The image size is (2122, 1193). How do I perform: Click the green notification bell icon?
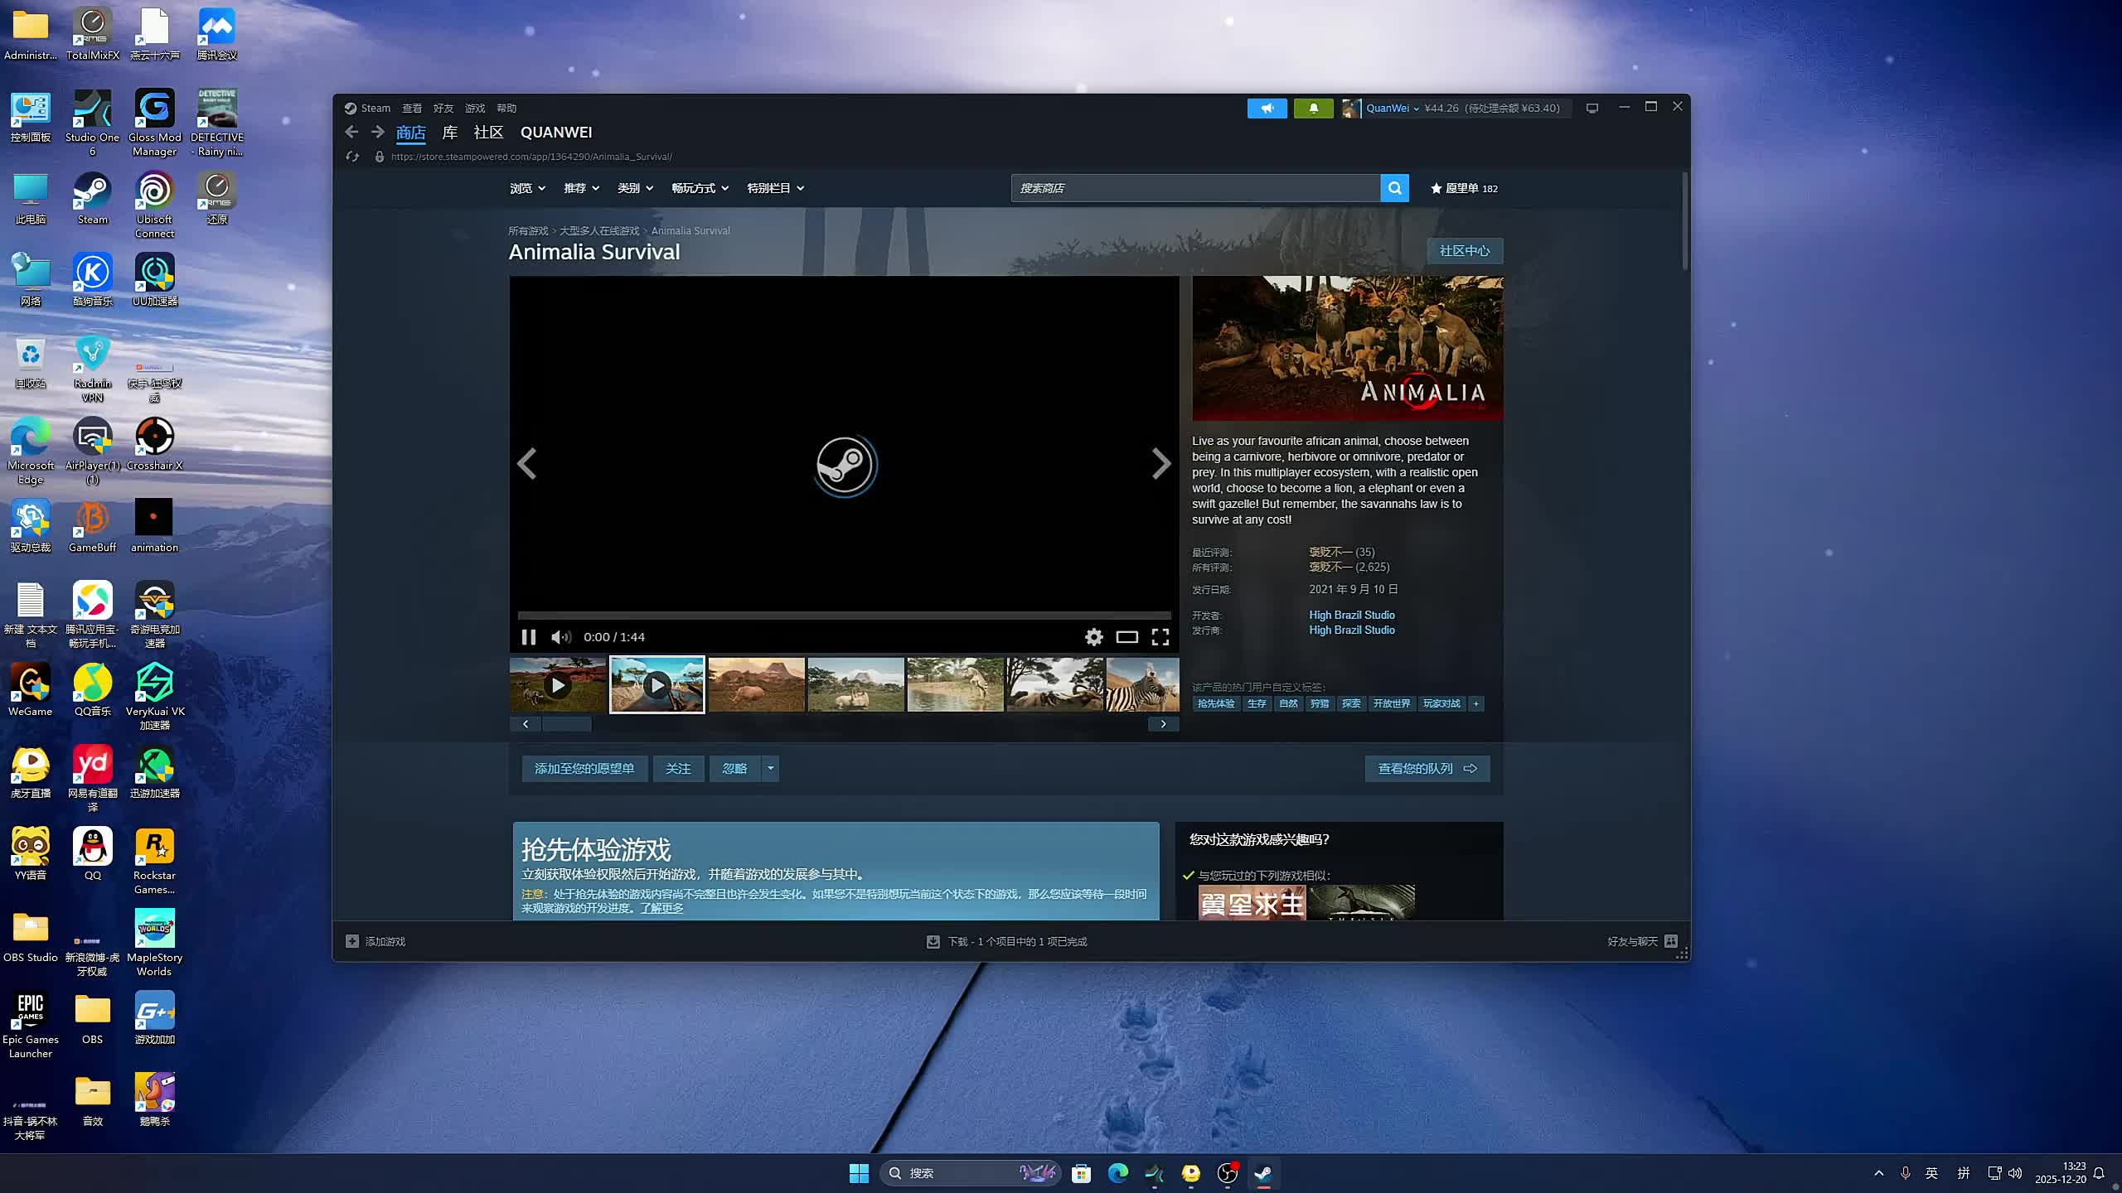point(1313,109)
